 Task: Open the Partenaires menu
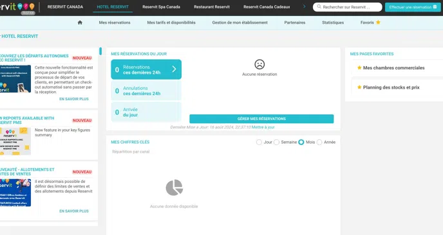pos(295,22)
